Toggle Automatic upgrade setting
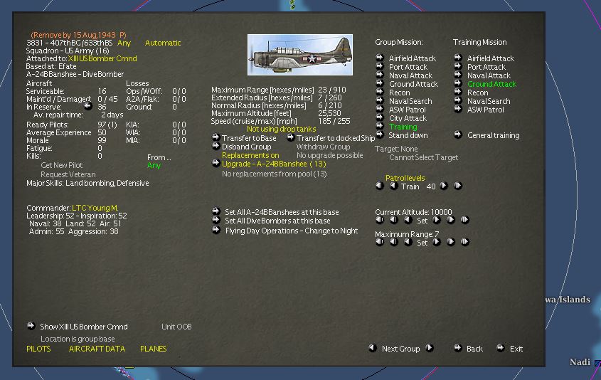 163,43
